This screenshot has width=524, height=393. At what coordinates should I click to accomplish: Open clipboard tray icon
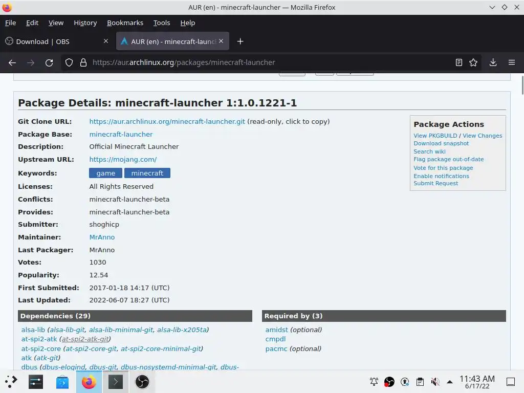point(420,382)
